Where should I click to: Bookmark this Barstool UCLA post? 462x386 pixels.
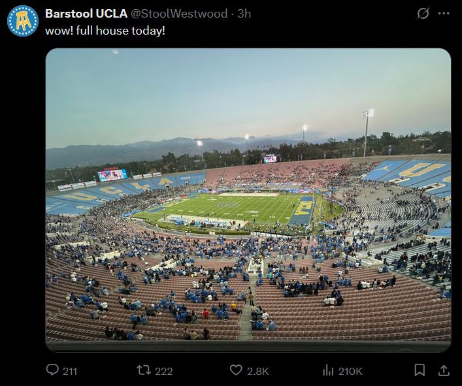pos(420,370)
